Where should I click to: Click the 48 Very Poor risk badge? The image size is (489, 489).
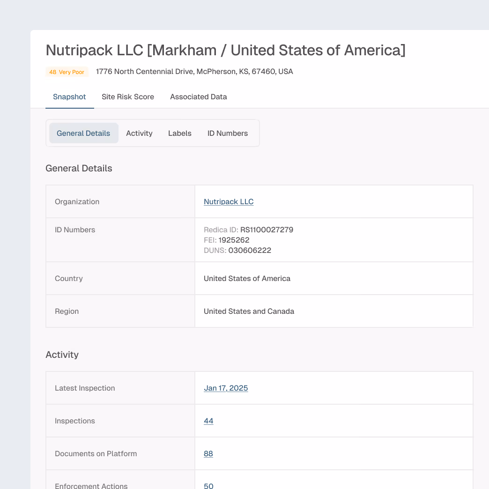pos(67,72)
